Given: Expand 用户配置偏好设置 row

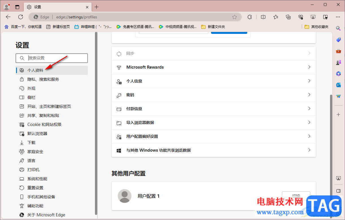Looking at the screenshot, I should click(214, 136).
